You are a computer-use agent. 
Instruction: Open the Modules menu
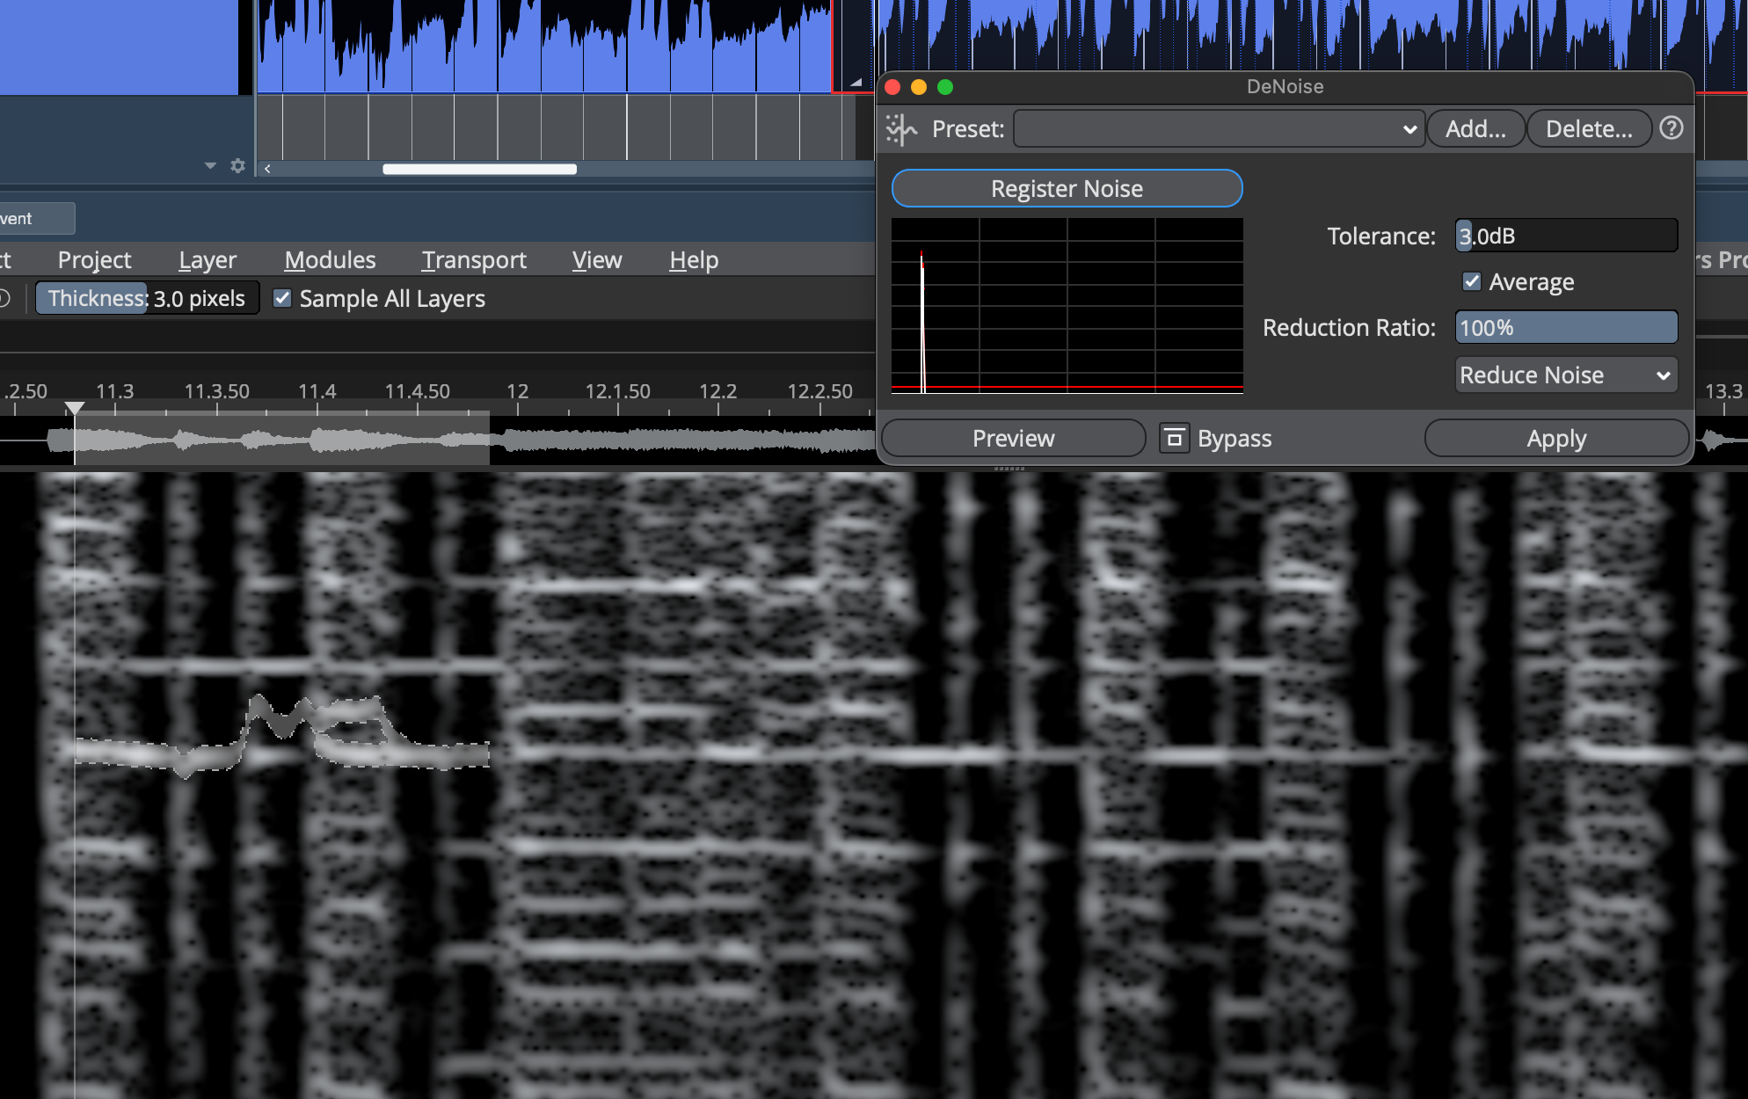pyautogui.click(x=330, y=260)
